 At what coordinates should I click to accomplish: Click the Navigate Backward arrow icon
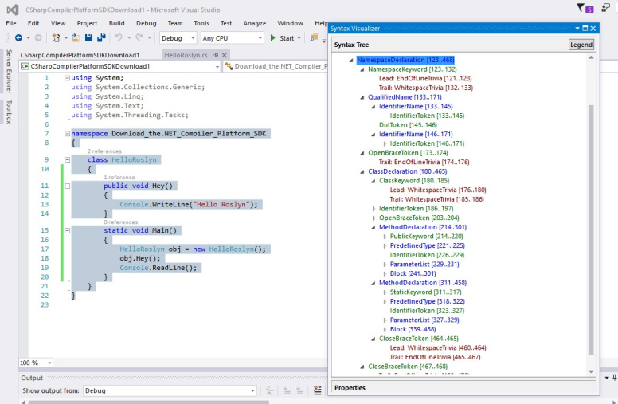tap(18, 38)
